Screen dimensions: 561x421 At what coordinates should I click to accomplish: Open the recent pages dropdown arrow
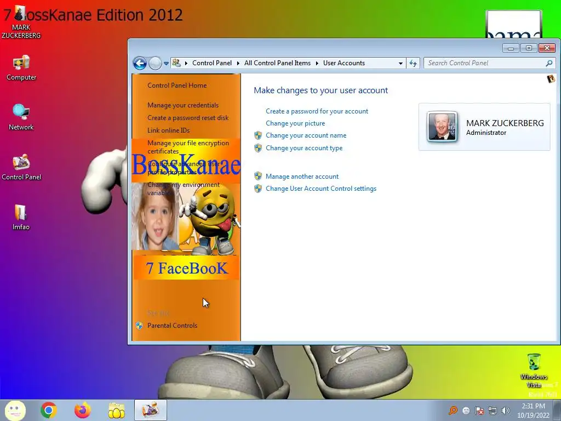[167, 64]
